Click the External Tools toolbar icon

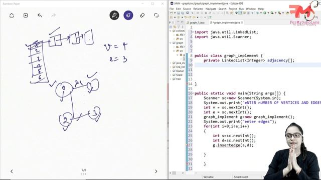(x=279, y=13)
